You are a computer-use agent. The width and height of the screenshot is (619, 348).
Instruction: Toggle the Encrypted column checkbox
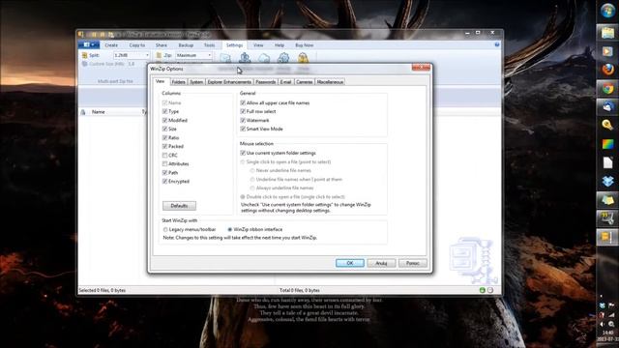(164, 182)
